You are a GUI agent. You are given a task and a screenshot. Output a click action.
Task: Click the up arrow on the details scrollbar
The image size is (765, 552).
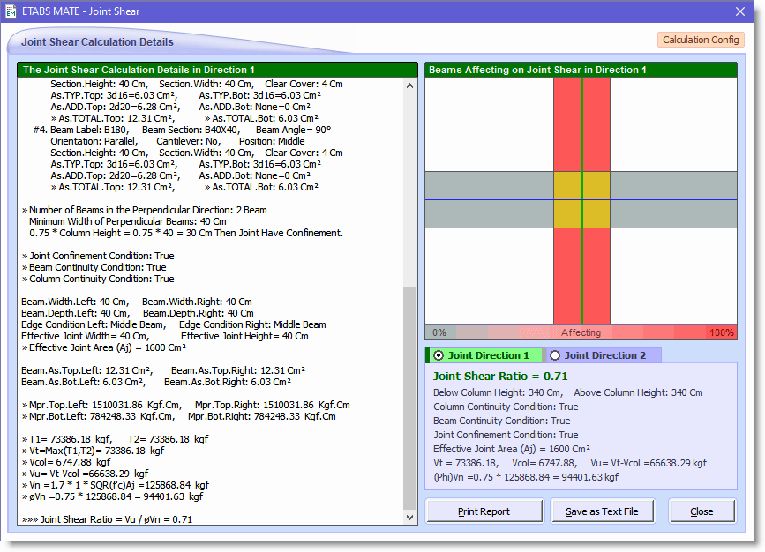(409, 85)
